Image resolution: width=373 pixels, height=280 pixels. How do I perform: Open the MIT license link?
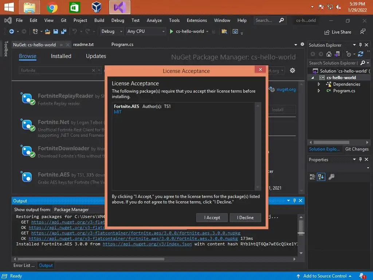coord(118,112)
